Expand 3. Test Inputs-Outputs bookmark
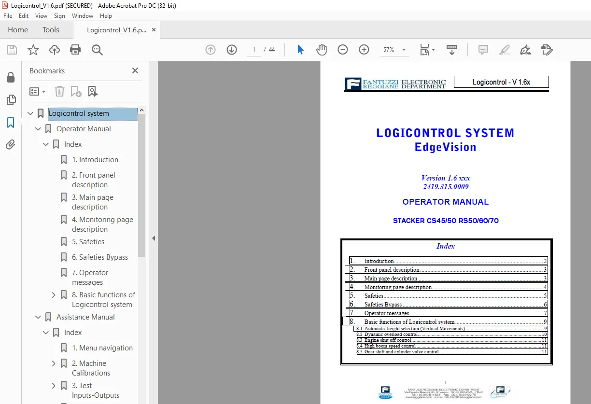591x404 pixels. tap(54, 386)
